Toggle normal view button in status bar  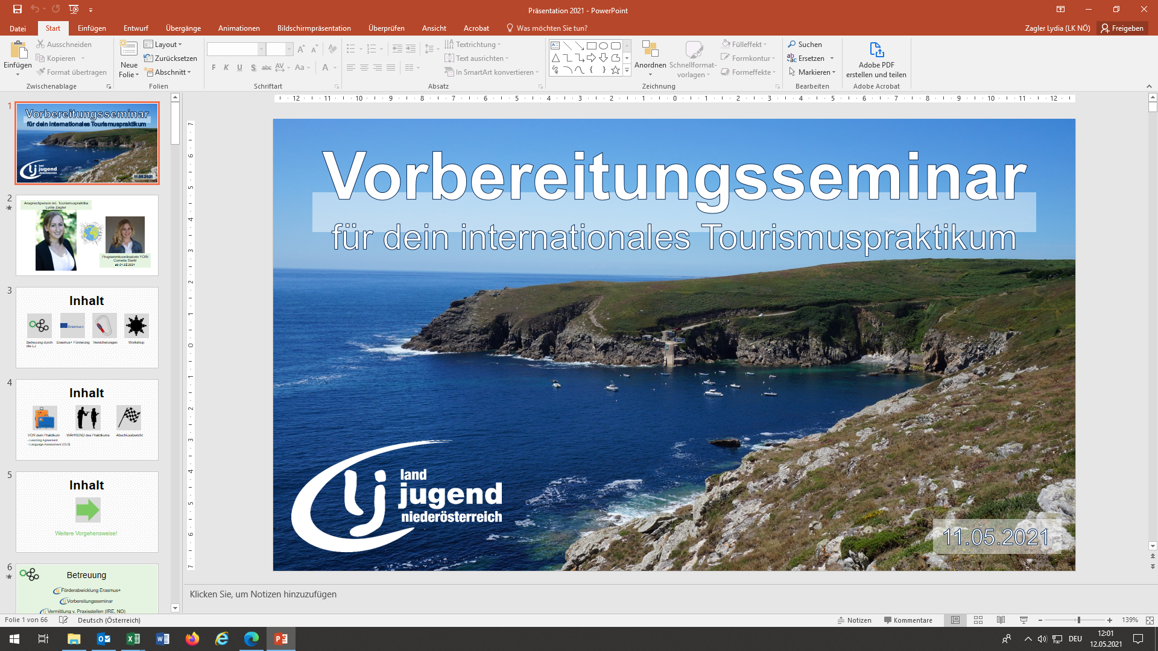[955, 620]
